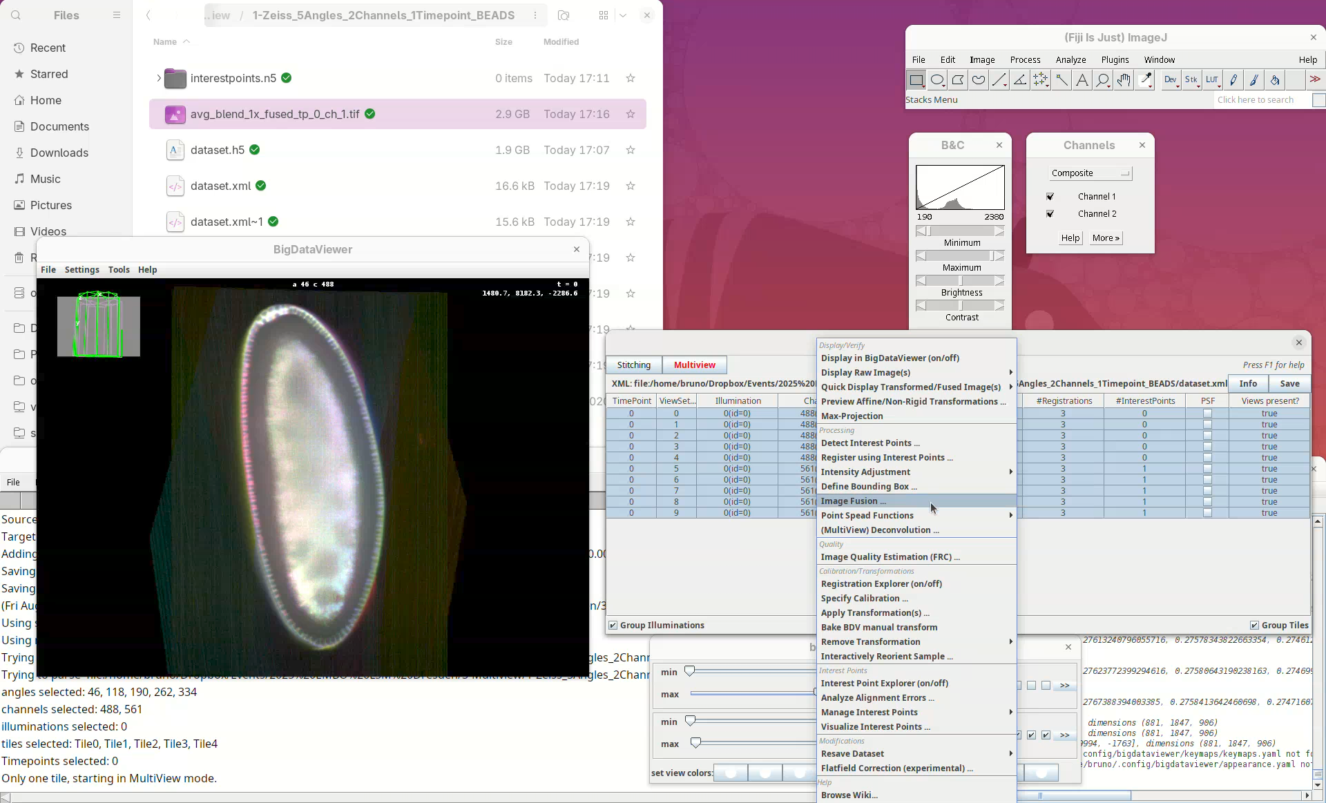Select the Hand scrolling tool
The width and height of the screenshot is (1326, 803).
1124,80
